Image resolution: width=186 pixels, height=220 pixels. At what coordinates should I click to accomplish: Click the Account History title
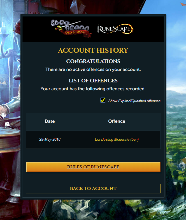(x=93, y=50)
